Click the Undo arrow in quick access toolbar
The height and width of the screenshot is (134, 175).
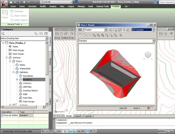(29, 2)
